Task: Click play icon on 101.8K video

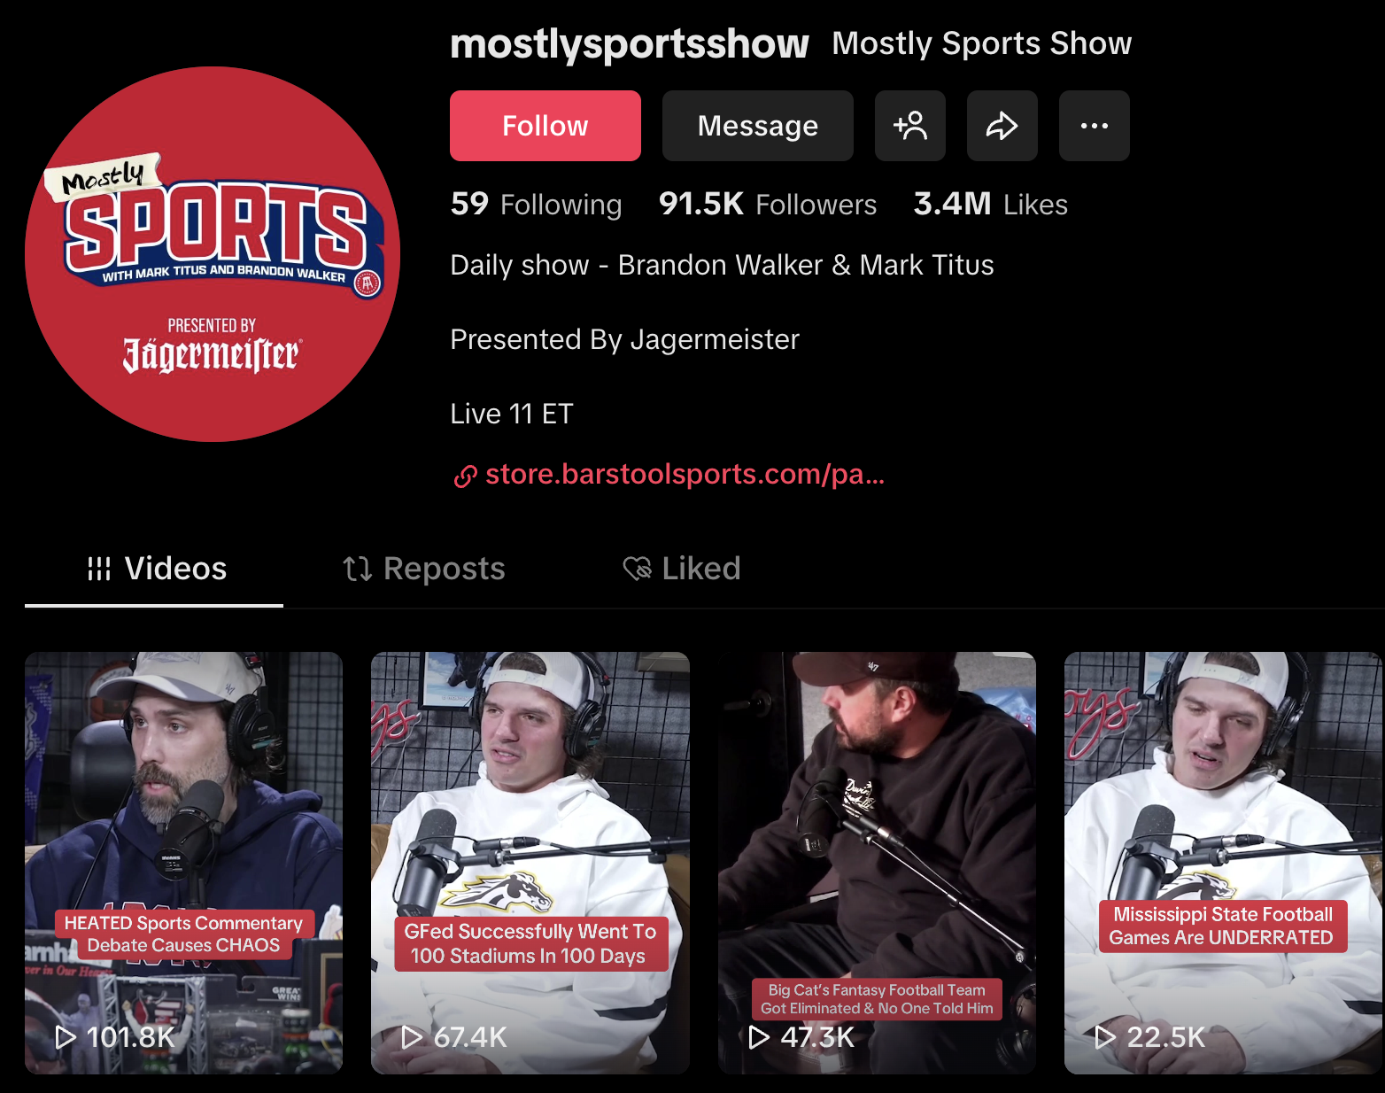Action: (x=66, y=1036)
